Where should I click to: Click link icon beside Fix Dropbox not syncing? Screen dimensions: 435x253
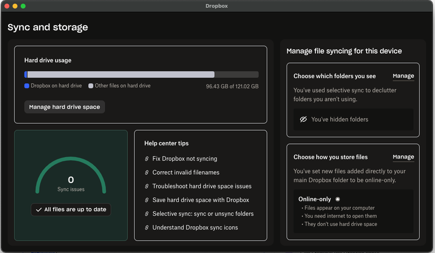click(146, 159)
